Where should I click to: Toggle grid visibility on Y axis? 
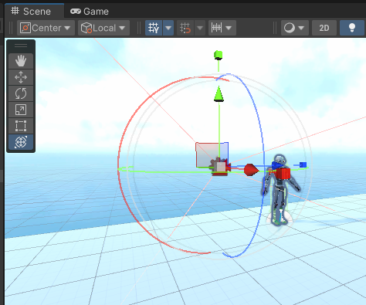click(x=154, y=28)
